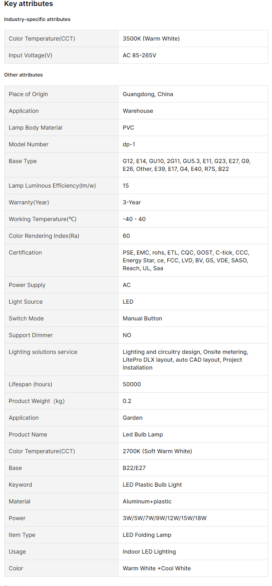272x586 pixels.
Task: Select the Certification row label
Action: [25, 252]
